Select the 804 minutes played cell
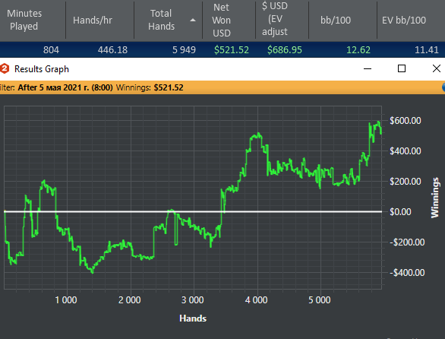445x339 pixels. [51, 50]
